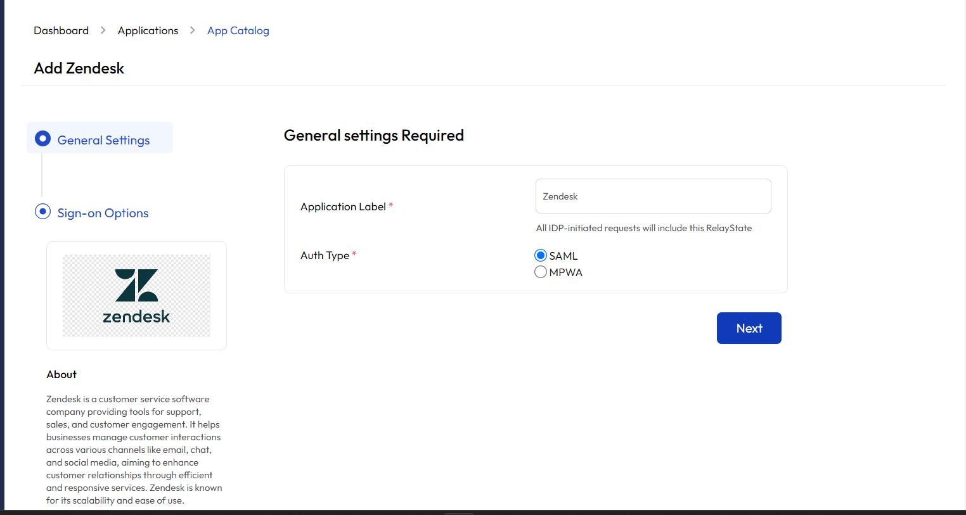Go to the Dashboard breadcrumb
The height and width of the screenshot is (515, 966).
pyautogui.click(x=61, y=30)
